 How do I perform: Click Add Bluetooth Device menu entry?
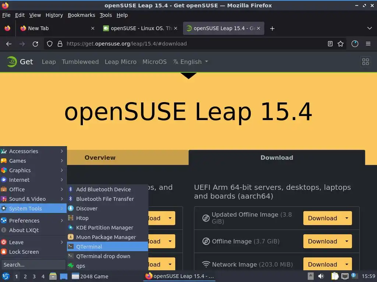pyautogui.click(x=108, y=189)
